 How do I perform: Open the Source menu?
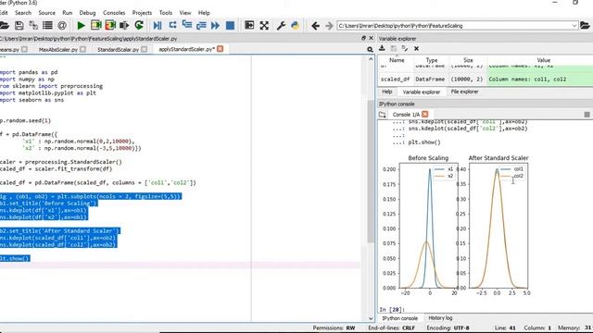click(x=47, y=13)
